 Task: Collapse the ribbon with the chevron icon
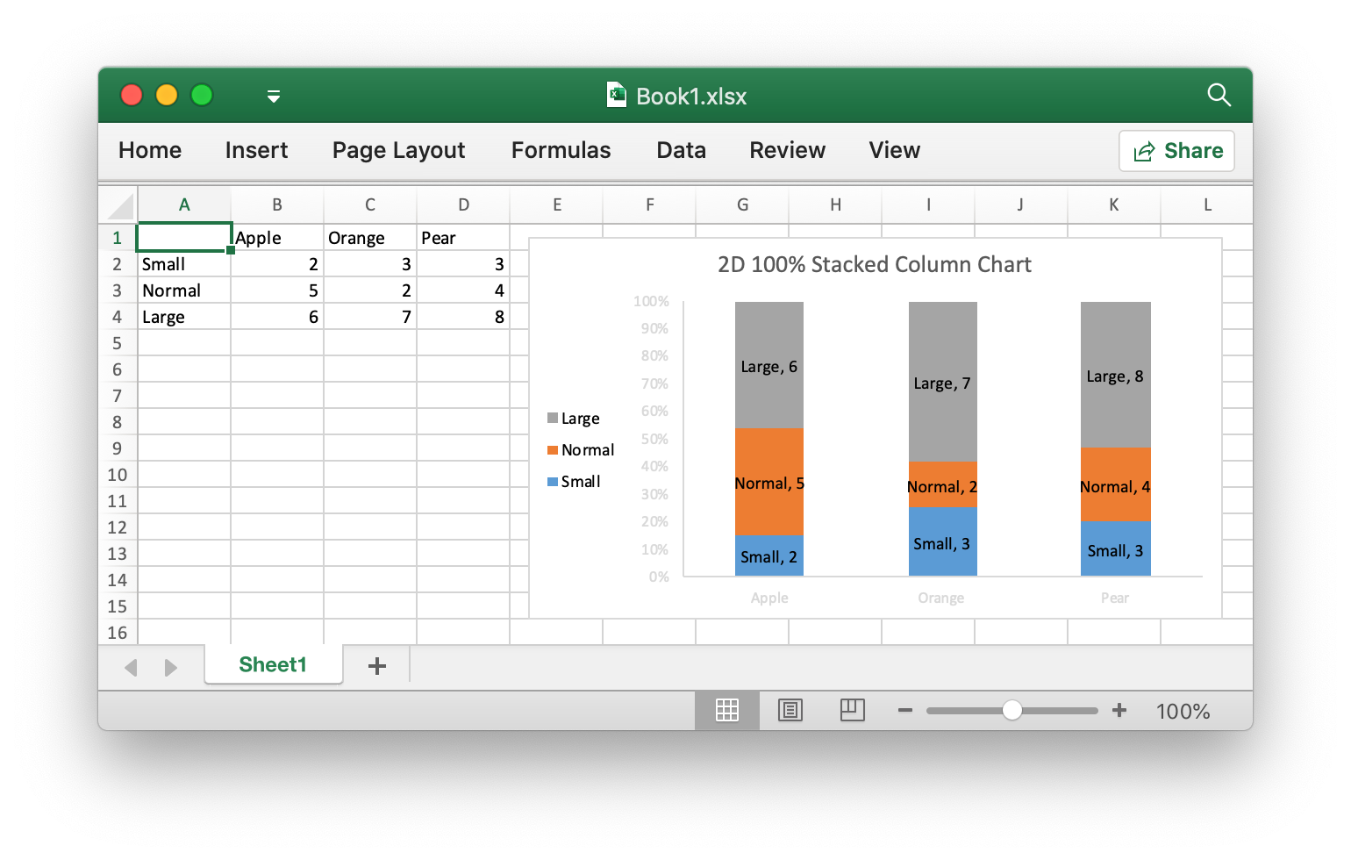pos(273,97)
